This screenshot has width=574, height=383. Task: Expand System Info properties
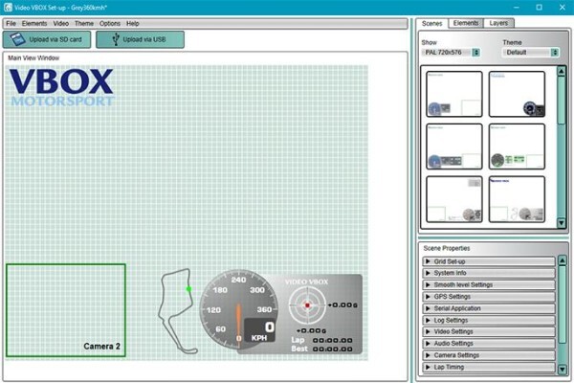click(489, 273)
